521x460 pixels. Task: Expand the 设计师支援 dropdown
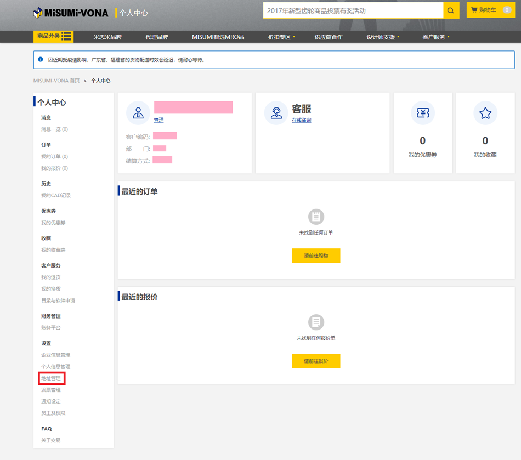point(383,37)
